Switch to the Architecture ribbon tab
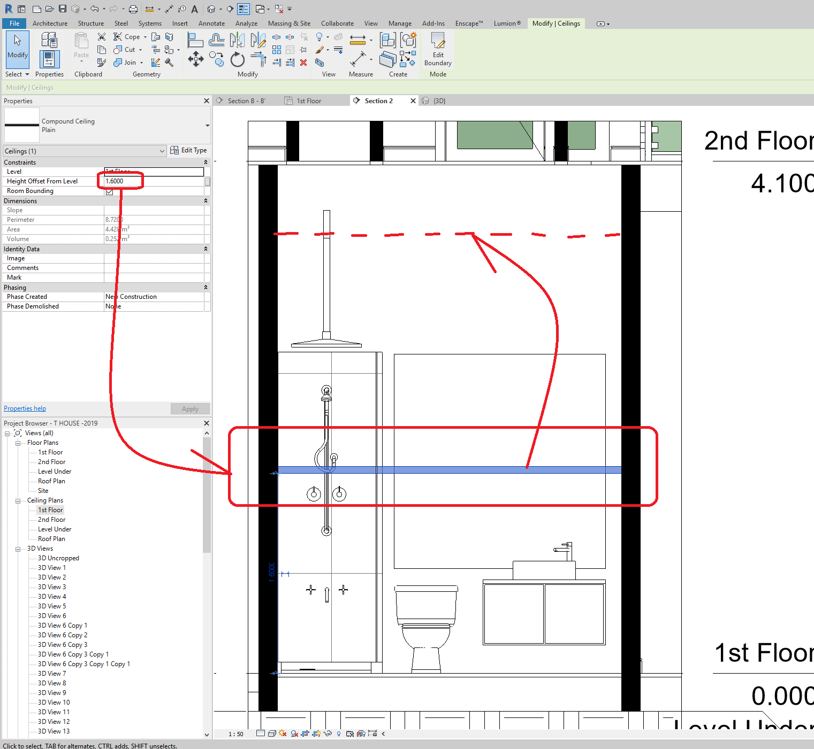The height and width of the screenshot is (749, 814). click(50, 23)
